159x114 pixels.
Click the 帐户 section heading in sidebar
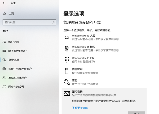[x=5, y=31]
